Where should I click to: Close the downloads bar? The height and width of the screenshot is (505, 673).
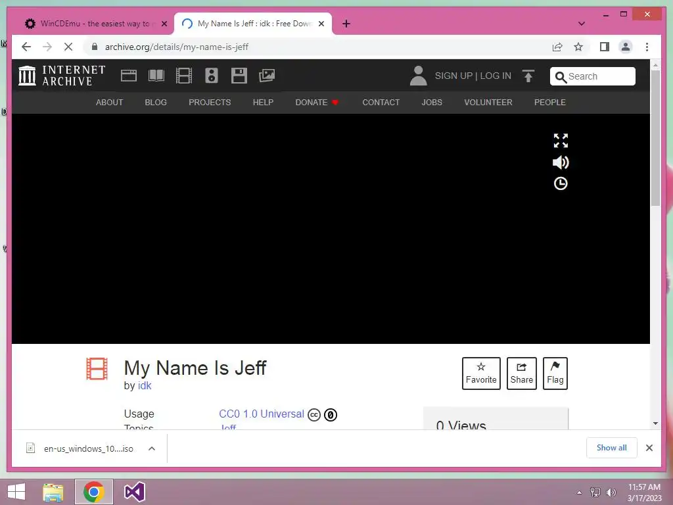(x=649, y=448)
